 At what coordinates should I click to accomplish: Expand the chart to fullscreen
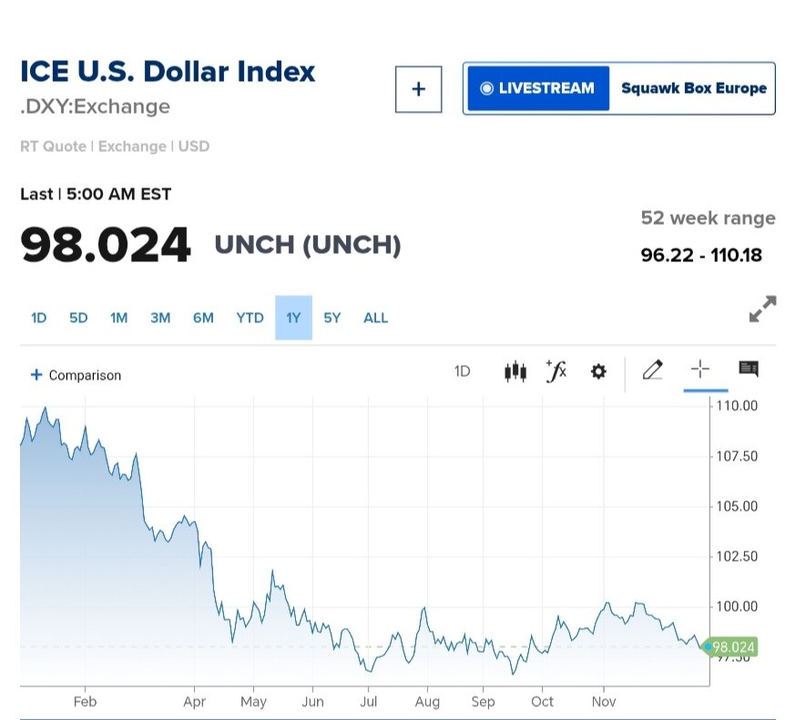coord(762,309)
